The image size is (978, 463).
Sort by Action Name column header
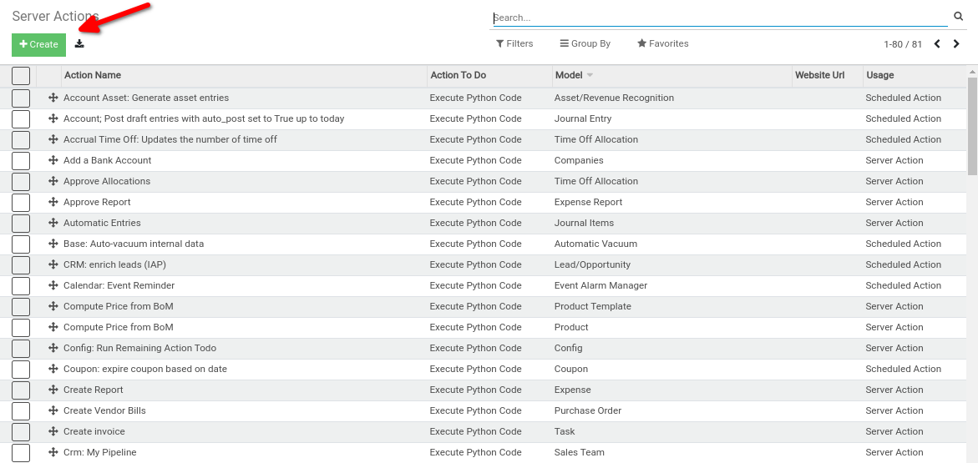tap(93, 75)
